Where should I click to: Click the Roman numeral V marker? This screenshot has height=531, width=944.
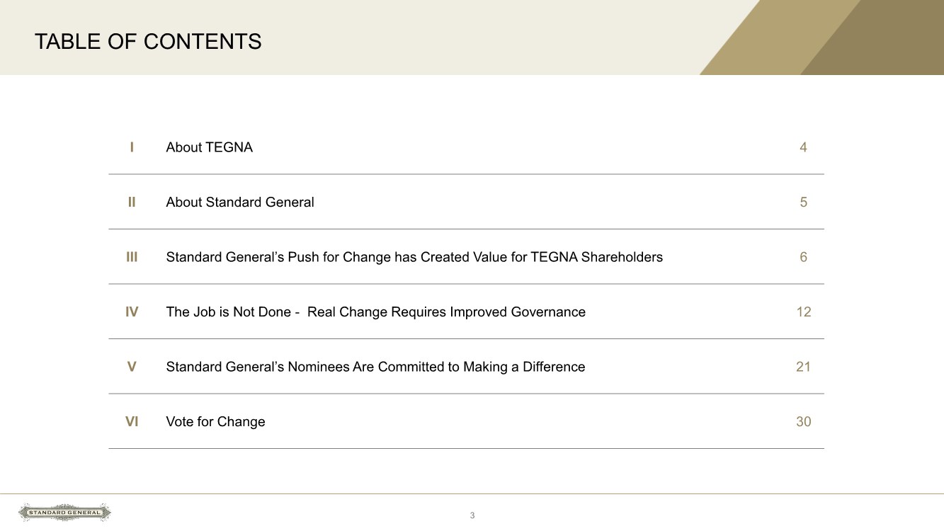(132, 367)
